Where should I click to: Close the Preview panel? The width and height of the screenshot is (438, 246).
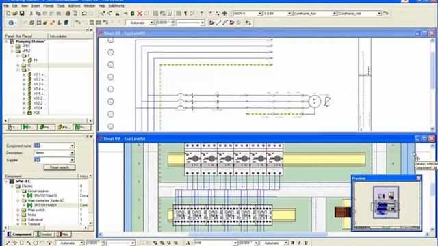(418, 178)
